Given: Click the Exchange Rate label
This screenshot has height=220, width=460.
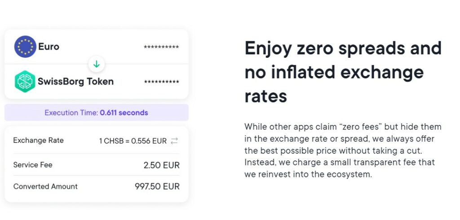Looking at the screenshot, I should (39, 140).
